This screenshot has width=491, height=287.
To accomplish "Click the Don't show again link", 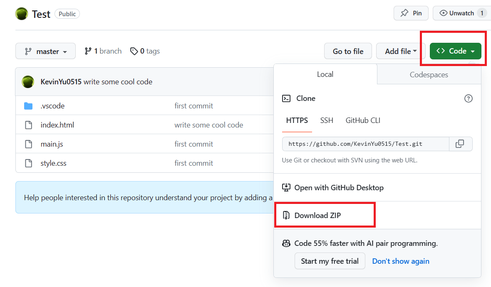I will pyautogui.click(x=401, y=261).
